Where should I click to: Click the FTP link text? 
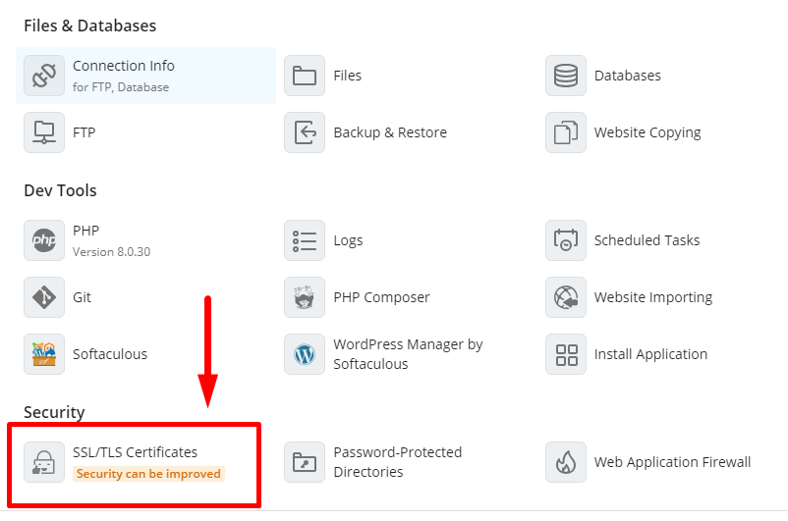[x=84, y=132]
